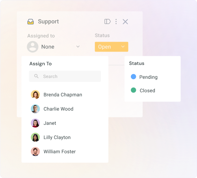Viewport: 197px width, 178px height.
Task: Click Lilly Clayton's avatar
Action: tap(35, 137)
